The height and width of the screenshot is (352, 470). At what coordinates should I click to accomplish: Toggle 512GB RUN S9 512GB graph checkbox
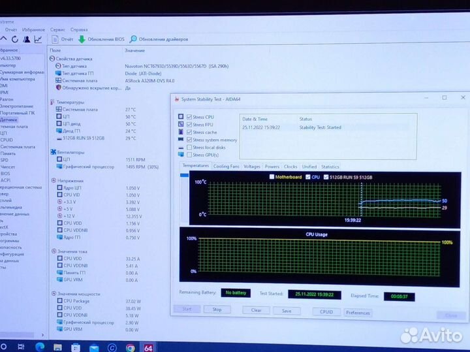[326, 177]
